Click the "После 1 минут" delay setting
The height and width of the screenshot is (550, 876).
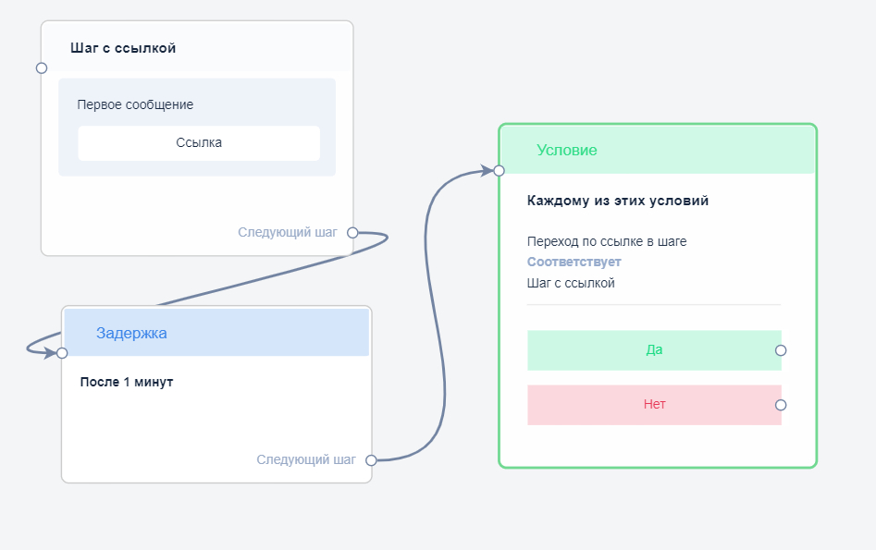[127, 382]
